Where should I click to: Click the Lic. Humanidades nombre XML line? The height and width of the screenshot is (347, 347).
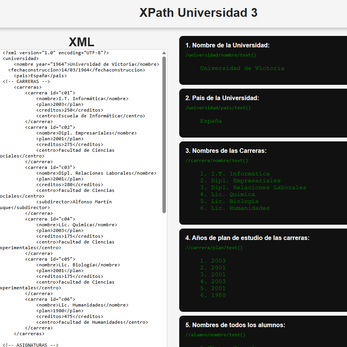82,305
